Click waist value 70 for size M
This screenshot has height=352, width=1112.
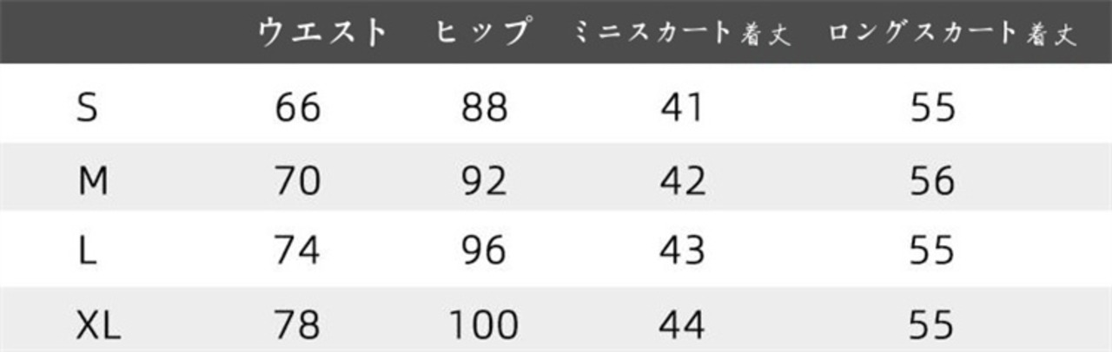(298, 181)
